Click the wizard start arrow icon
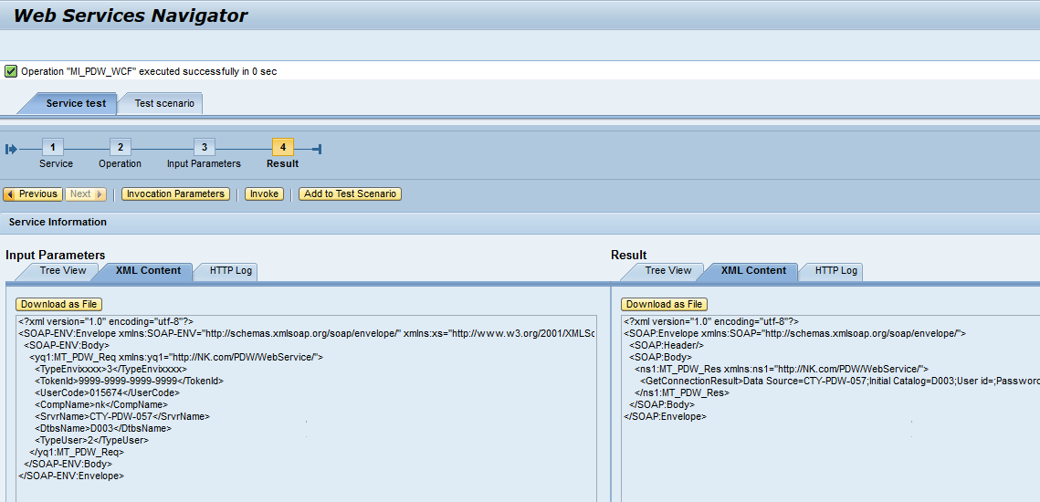1040x502 pixels. coord(11,149)
